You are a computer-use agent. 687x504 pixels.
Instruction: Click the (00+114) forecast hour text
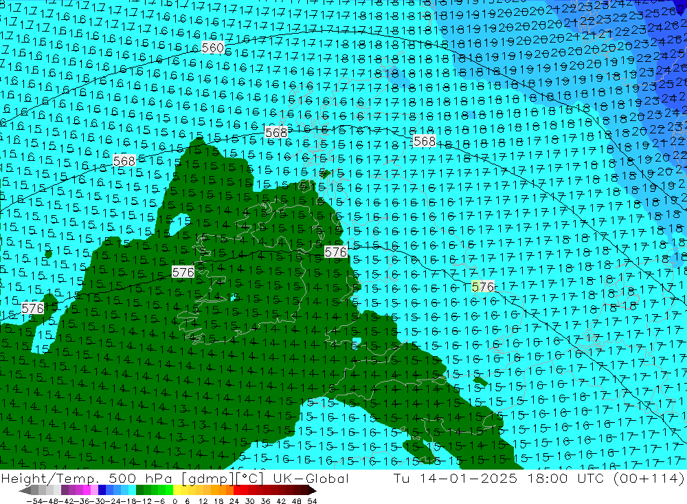coord(649,479)
